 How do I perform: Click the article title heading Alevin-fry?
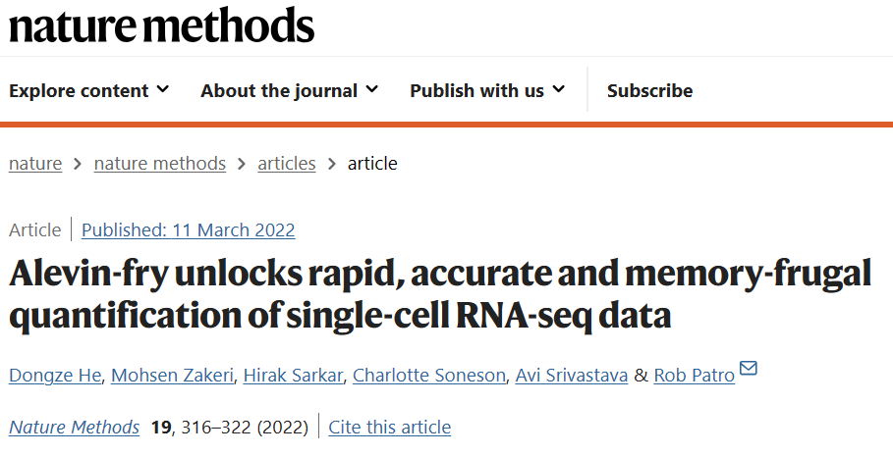pos(440,294)
